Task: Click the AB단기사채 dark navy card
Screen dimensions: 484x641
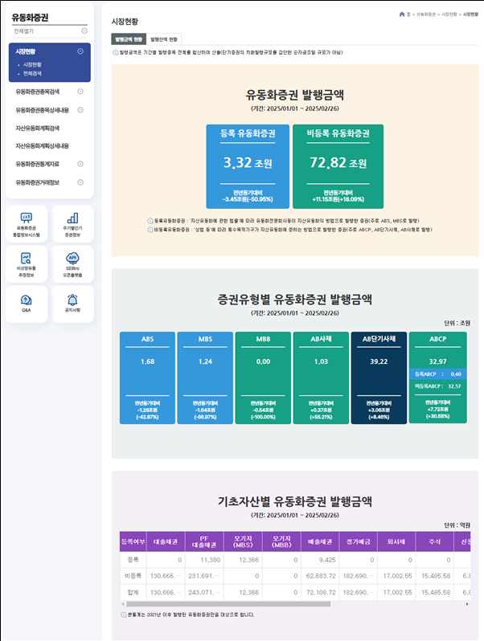Action: click(378, 377)
